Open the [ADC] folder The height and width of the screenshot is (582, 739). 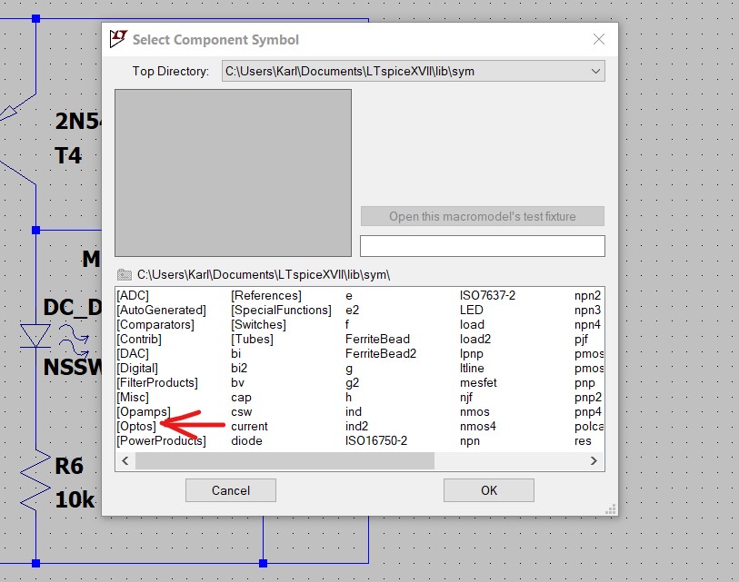click(x=133, y=296)
